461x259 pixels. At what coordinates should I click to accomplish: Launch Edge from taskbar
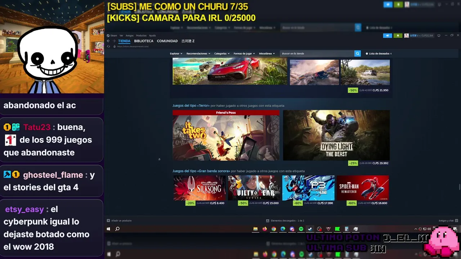point(283,229)
